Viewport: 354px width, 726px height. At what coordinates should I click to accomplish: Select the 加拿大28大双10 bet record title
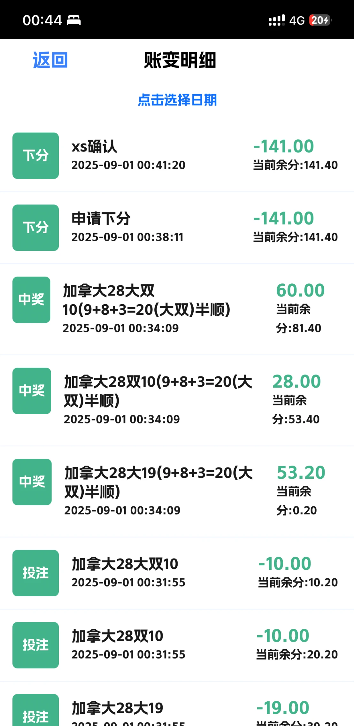coord(125,564)
